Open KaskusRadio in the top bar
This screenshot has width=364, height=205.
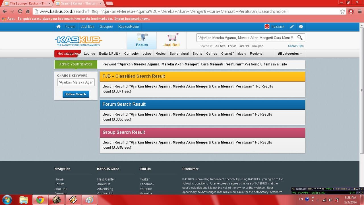(129, 26)
